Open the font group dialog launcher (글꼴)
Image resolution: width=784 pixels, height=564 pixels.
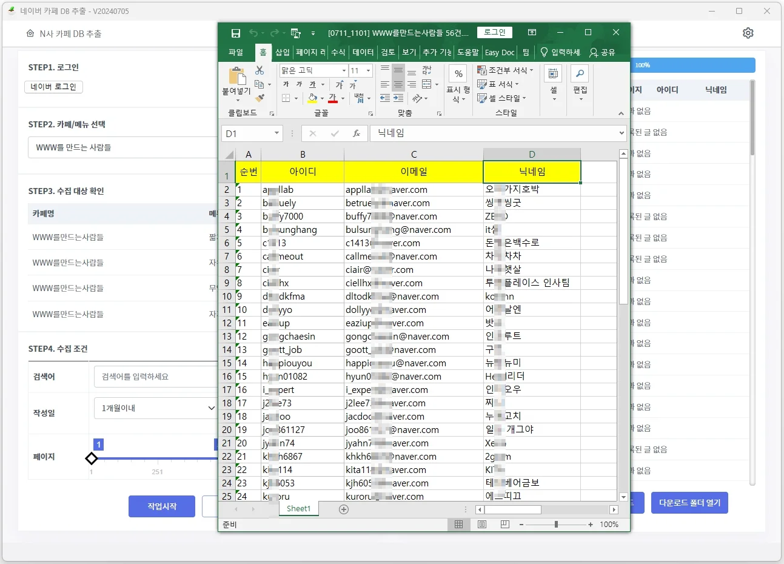(x=370, y=113)
